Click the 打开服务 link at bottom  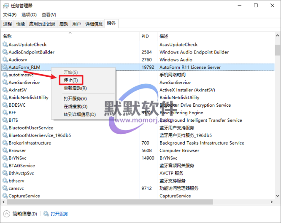coord(59,214)
